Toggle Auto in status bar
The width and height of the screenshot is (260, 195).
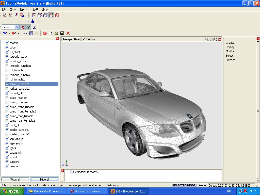202,185
